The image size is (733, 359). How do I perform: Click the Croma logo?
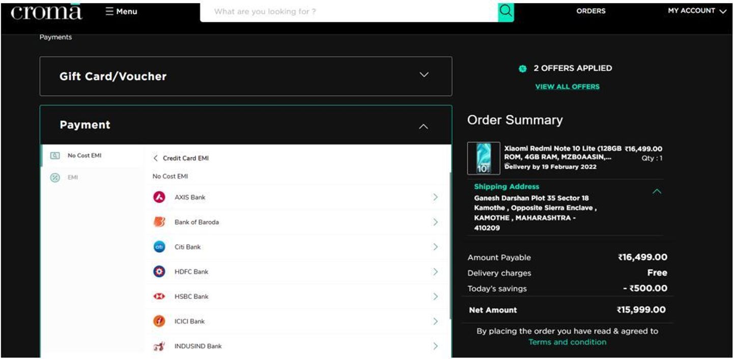[x=46, y=12]
